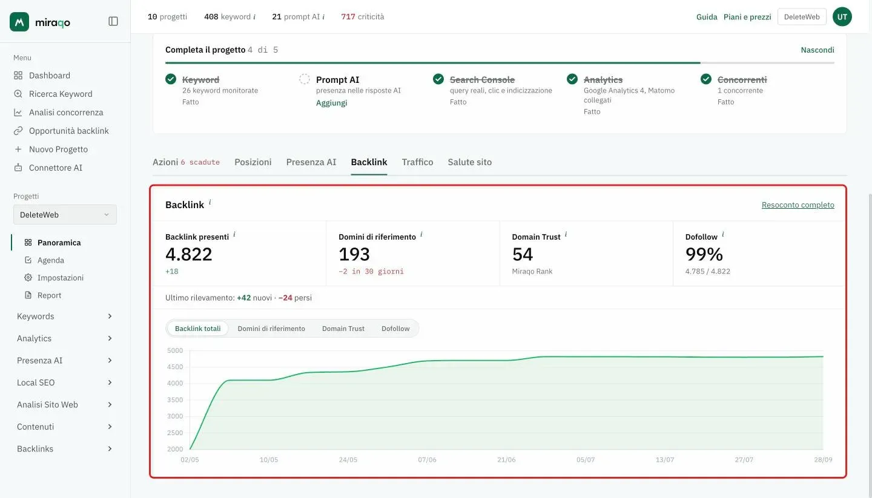This screenshot has width=872, height=498.
Task: Click info icon next to prompt AI count
Action: [x=323, y=17]
